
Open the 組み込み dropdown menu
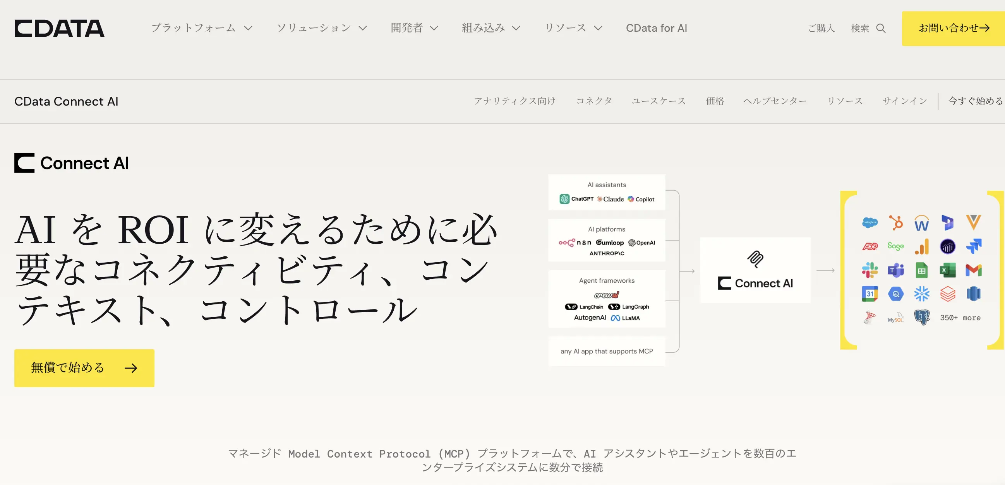(491, 28)
